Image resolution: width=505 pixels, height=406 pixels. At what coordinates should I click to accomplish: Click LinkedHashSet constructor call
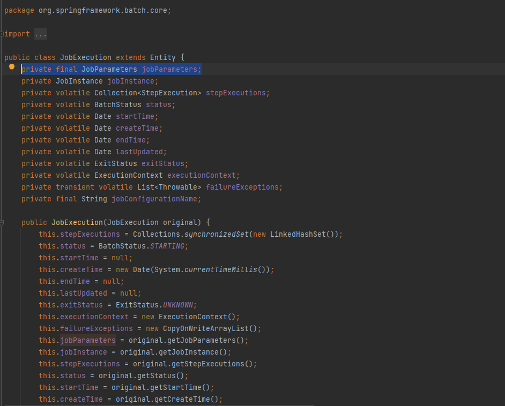[x=304, y=235]
